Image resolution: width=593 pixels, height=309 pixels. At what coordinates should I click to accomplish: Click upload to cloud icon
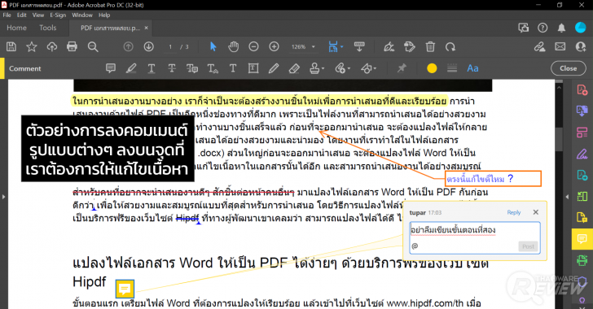52,47
